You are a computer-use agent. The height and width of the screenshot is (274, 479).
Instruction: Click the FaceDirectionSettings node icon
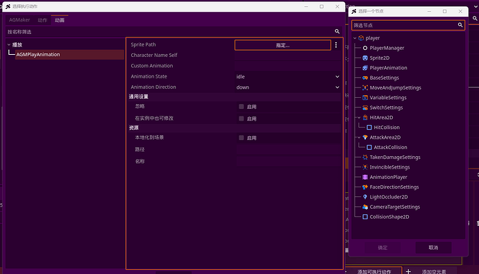coord(365,187)
